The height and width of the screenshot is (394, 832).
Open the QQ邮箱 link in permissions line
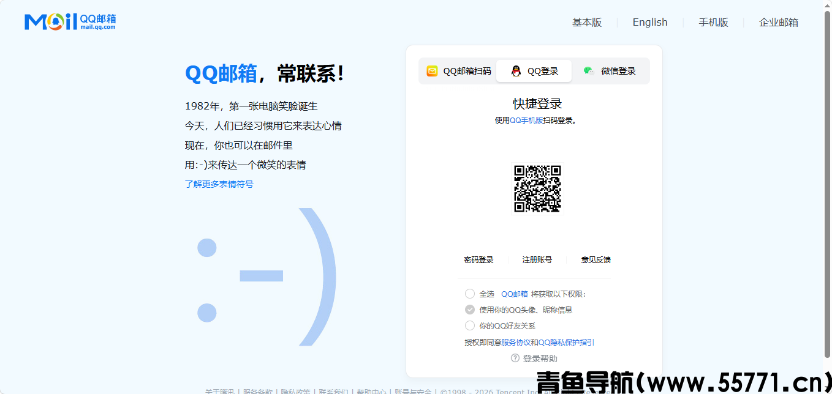click(514, 294)
